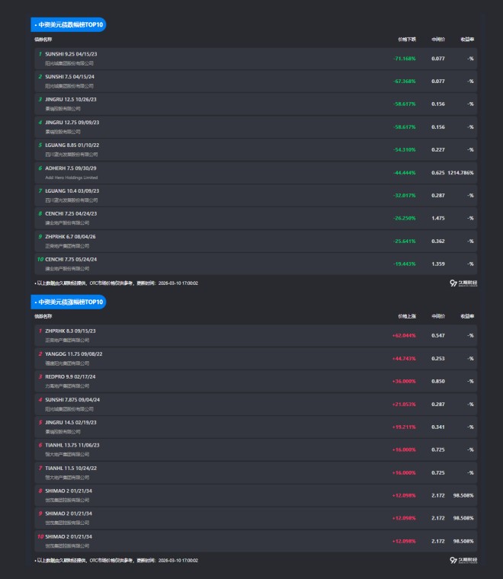Open bond REDPRO 9.9 02/17/24
The width and height of the screenshot is (503, 579).
pos(71,377)
